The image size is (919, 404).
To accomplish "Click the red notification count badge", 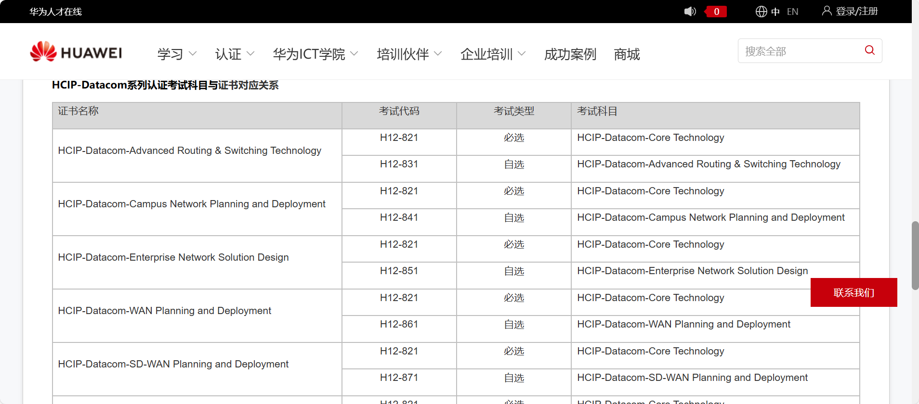I will [x=716, y=12].
